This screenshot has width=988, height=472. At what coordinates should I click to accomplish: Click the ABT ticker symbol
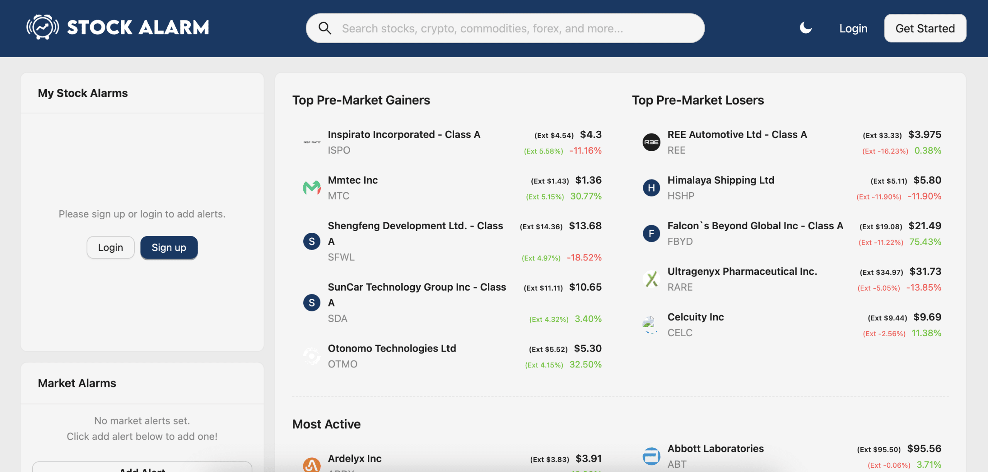[x=677, y=464]
